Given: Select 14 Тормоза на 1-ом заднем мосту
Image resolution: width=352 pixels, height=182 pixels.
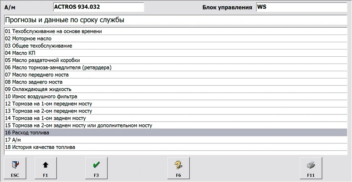Looking at the screenshot, I should coord(45,118).
